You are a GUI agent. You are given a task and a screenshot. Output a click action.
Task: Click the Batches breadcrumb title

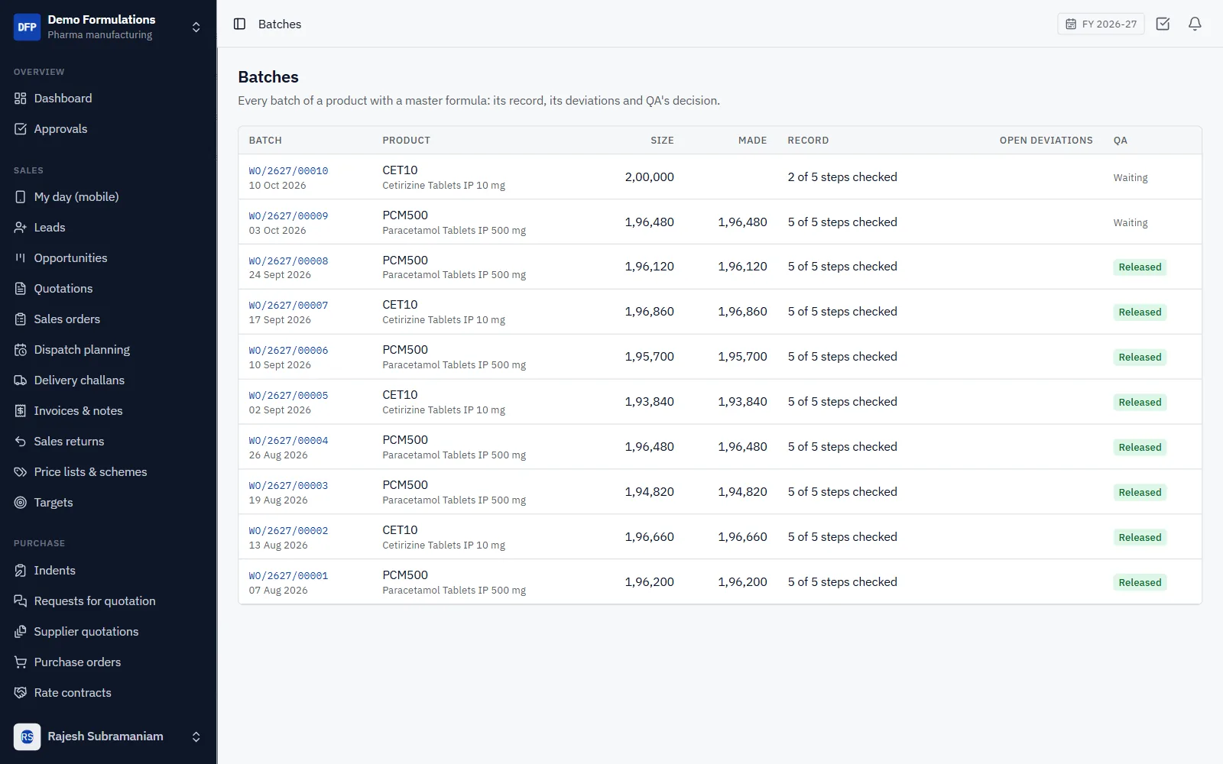280,24
